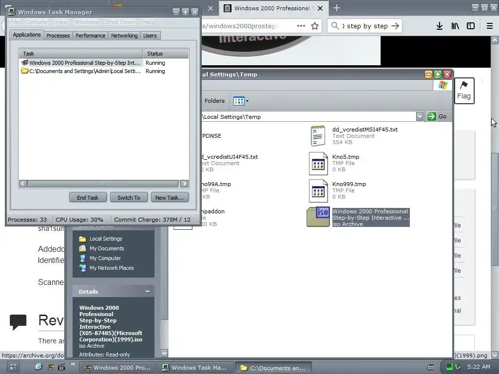Open the page actions three-dots menu
This screenshot has width=499, height=374.
[301, 26]
